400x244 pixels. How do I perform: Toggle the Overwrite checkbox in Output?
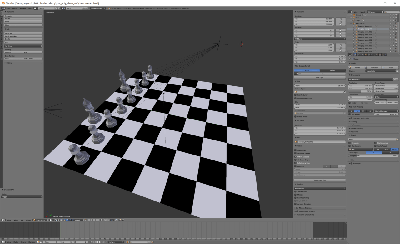click(x=350, y=143)
